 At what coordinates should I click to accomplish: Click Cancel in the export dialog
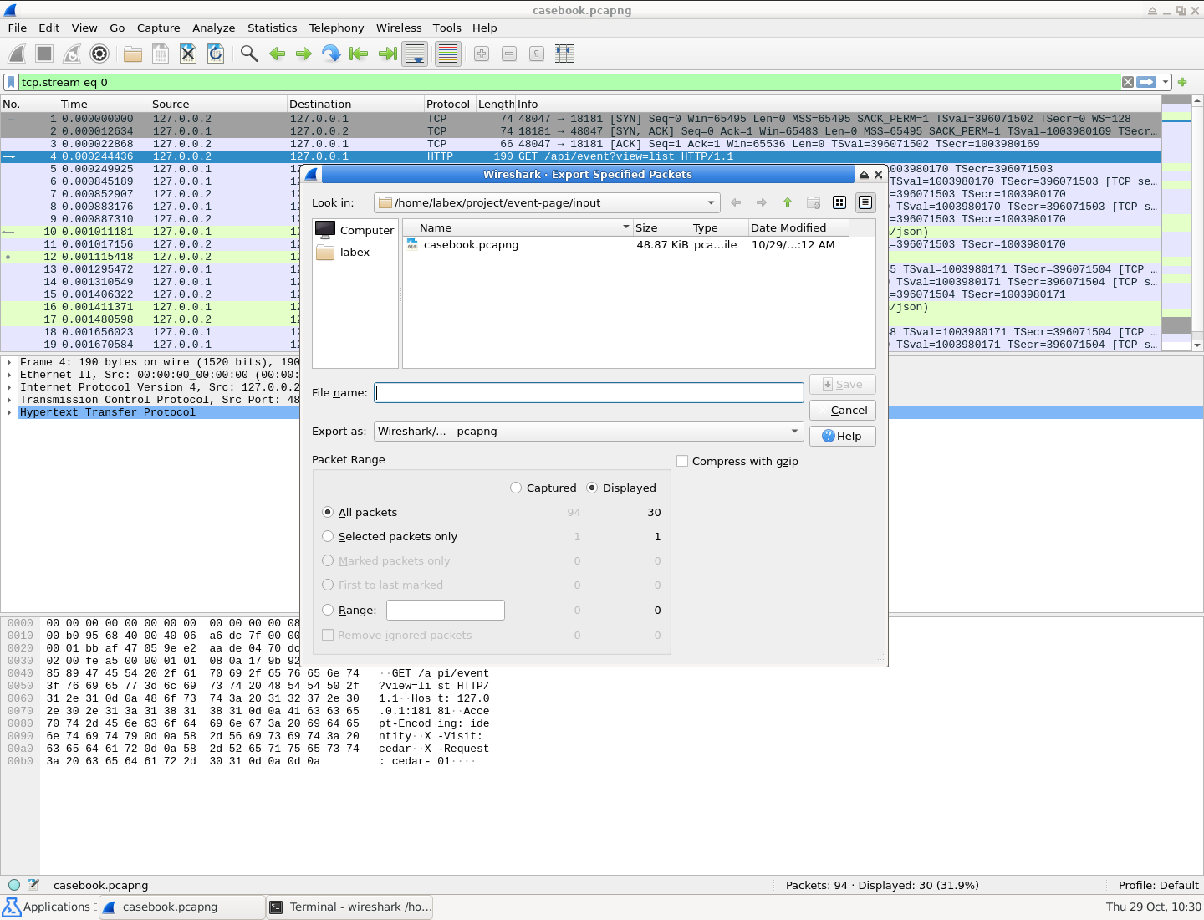(843, 410)
